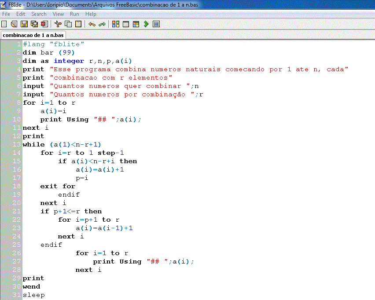Open the Run menu
375x300 pixels.
tap(74, 14)
